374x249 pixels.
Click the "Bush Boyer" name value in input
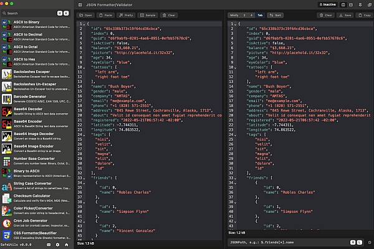(121, 87)
